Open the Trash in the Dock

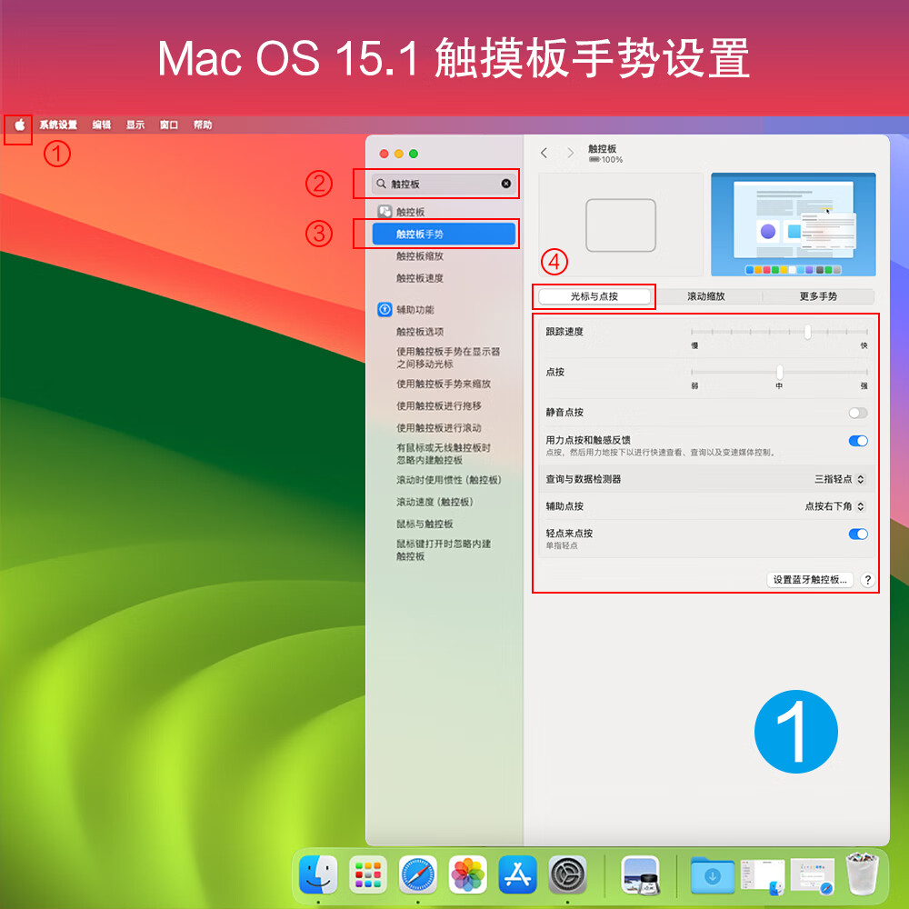pos(862,874)
